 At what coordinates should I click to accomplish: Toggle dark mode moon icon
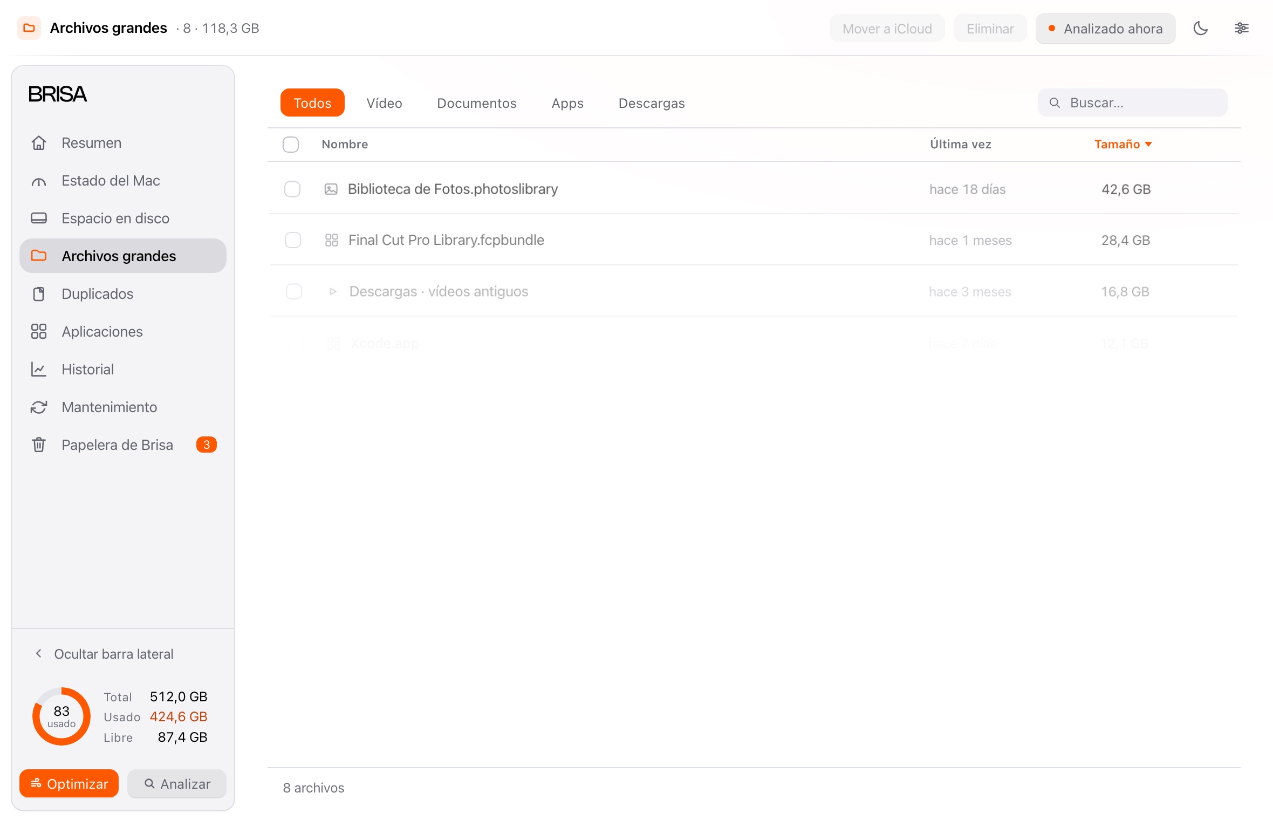1200,28
